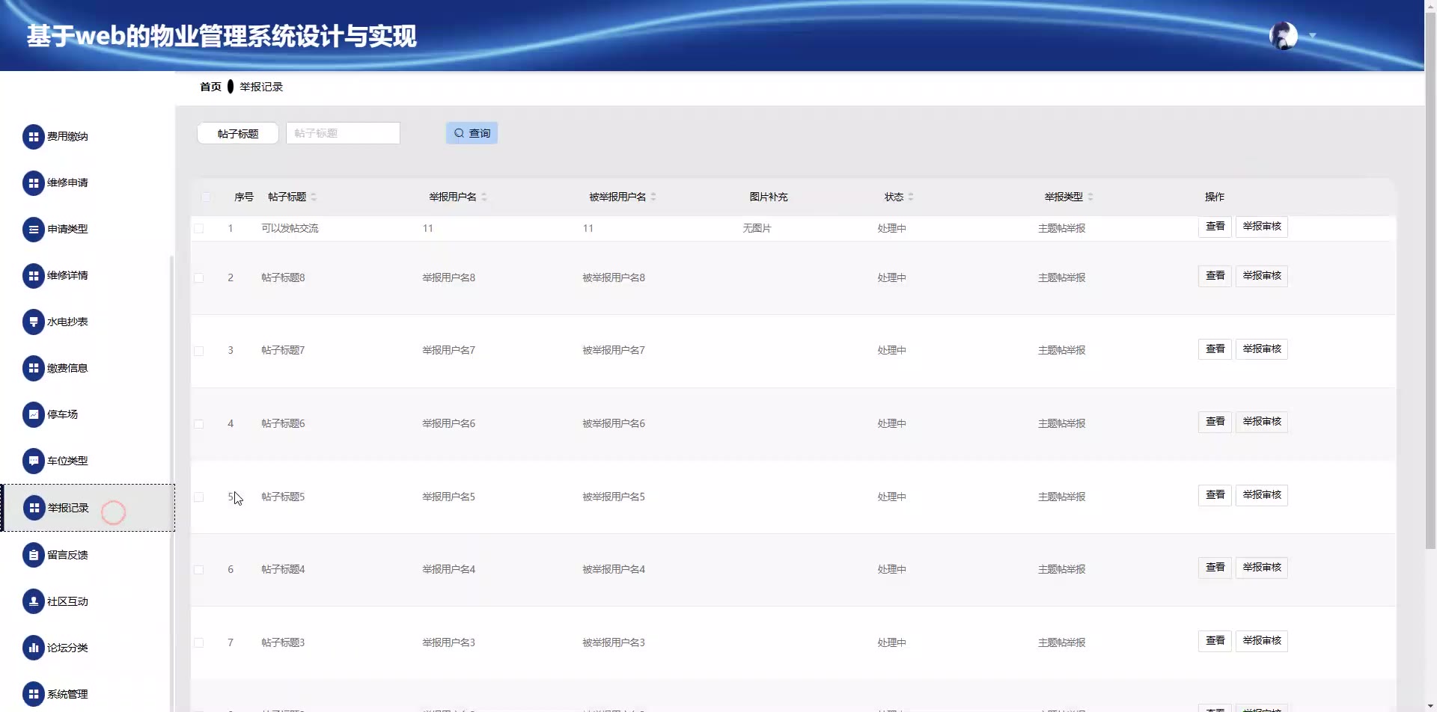Click 举报审核 for row 帖子标题7

(1261, 349)
